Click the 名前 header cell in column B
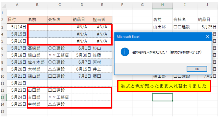This screenshot has width=220, height=119. (x=37, y=20)
